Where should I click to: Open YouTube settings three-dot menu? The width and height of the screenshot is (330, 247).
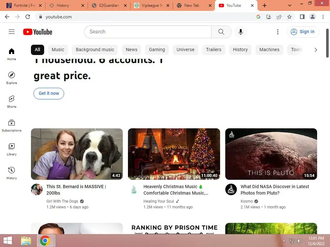[277, 32]
